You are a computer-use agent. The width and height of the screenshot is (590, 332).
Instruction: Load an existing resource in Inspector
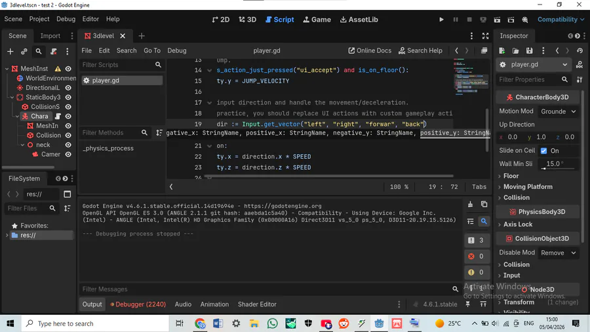[x=515, y=51]
